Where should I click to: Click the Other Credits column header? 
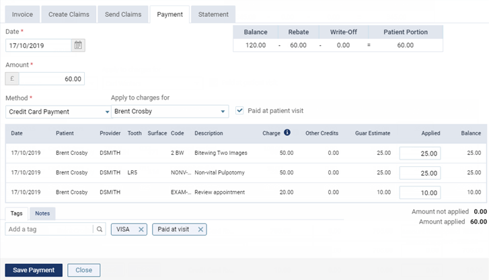point(322,133)
